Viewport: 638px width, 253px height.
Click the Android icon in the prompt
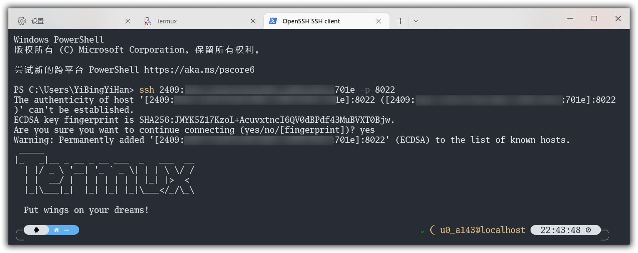[36, 230]
